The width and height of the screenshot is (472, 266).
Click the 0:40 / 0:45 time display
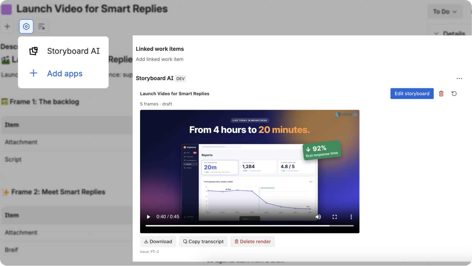coord(168,217)
